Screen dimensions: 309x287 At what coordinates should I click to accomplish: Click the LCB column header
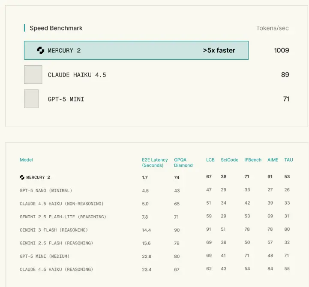[x=210, y=160]
